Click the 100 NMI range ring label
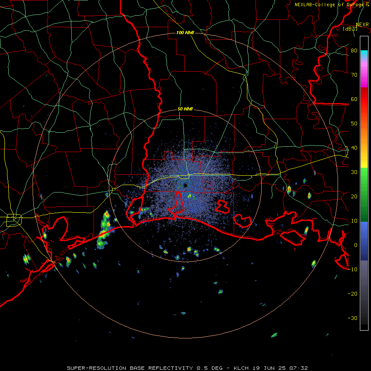The image size is (371, 371). 185,33
